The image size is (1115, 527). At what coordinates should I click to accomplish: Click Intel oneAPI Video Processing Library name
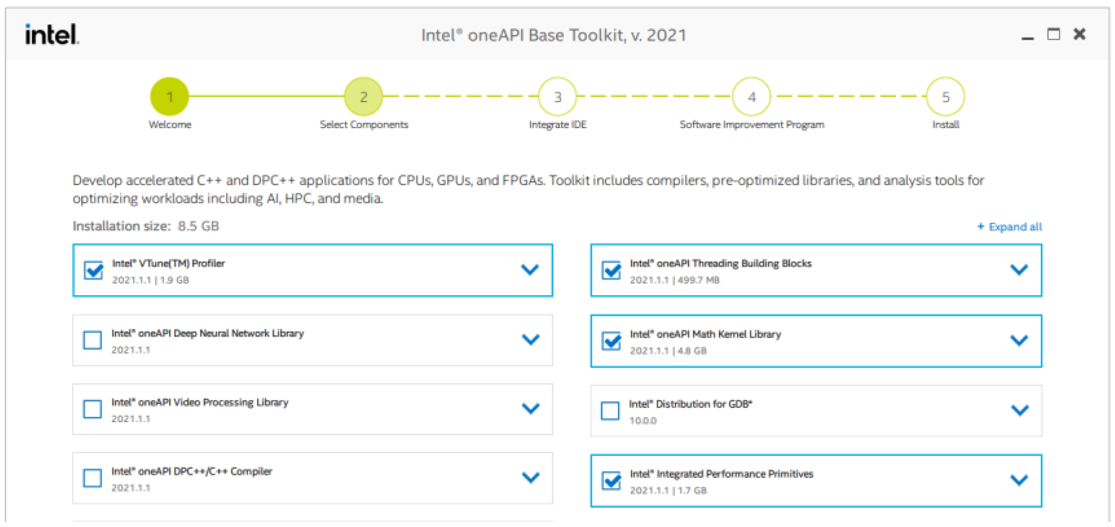200,402
